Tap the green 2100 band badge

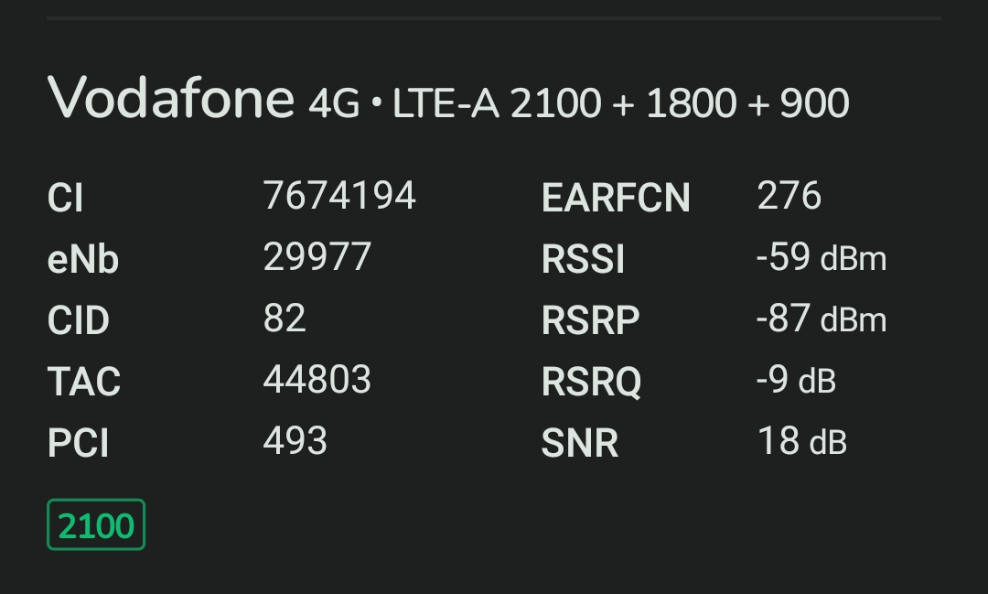pyautogui.click(x=96, y=524)
